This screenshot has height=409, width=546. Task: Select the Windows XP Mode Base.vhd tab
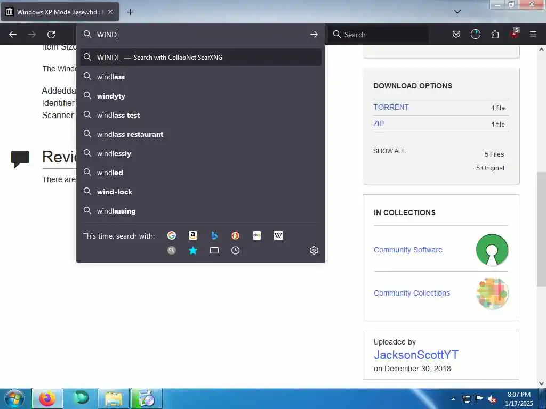coord(60,12)
